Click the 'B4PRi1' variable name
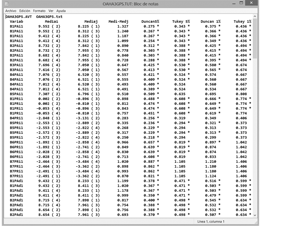Viewport: 281px width, 226px height. [x=16, y=118]
